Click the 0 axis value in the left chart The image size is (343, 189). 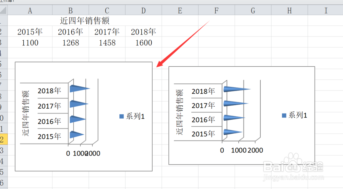(x=68, y=153)
